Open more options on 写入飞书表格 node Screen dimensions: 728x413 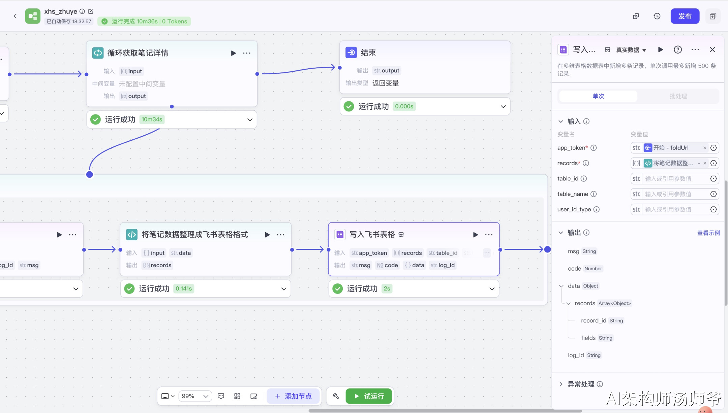[489, 235]
